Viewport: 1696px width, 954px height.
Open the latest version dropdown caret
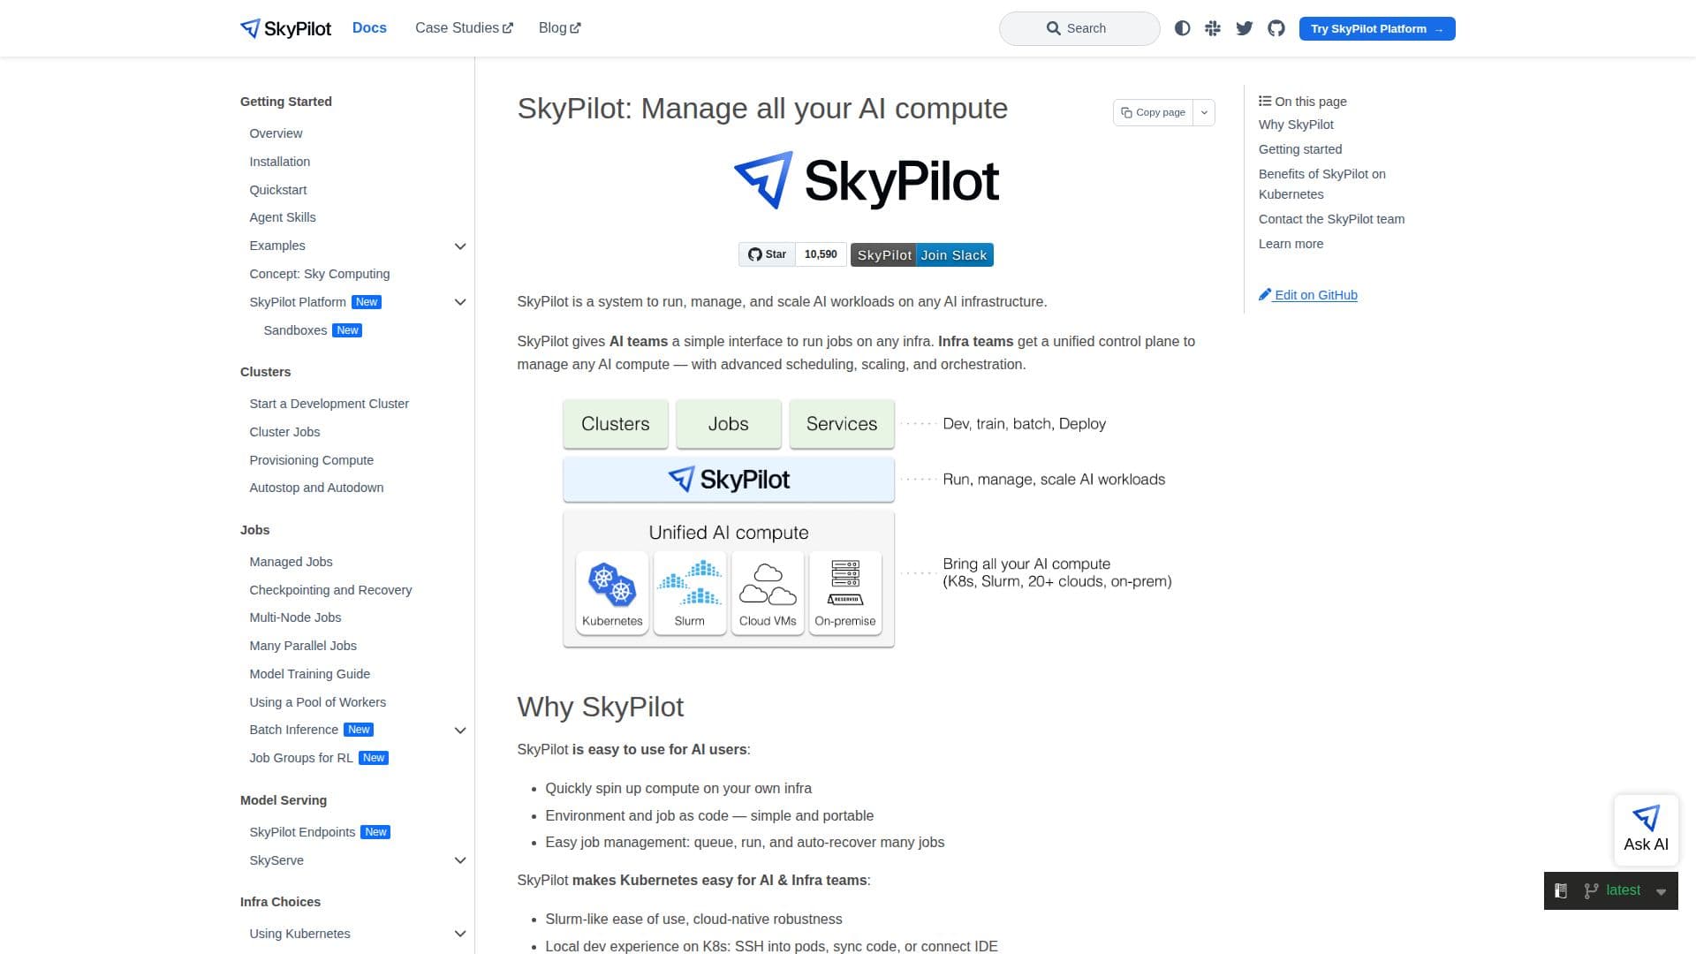1661,892
